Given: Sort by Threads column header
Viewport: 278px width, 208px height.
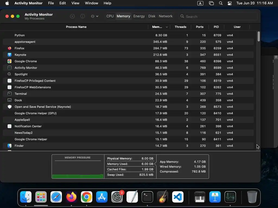Looking at the screenshot, I should (x=181, y=27).
